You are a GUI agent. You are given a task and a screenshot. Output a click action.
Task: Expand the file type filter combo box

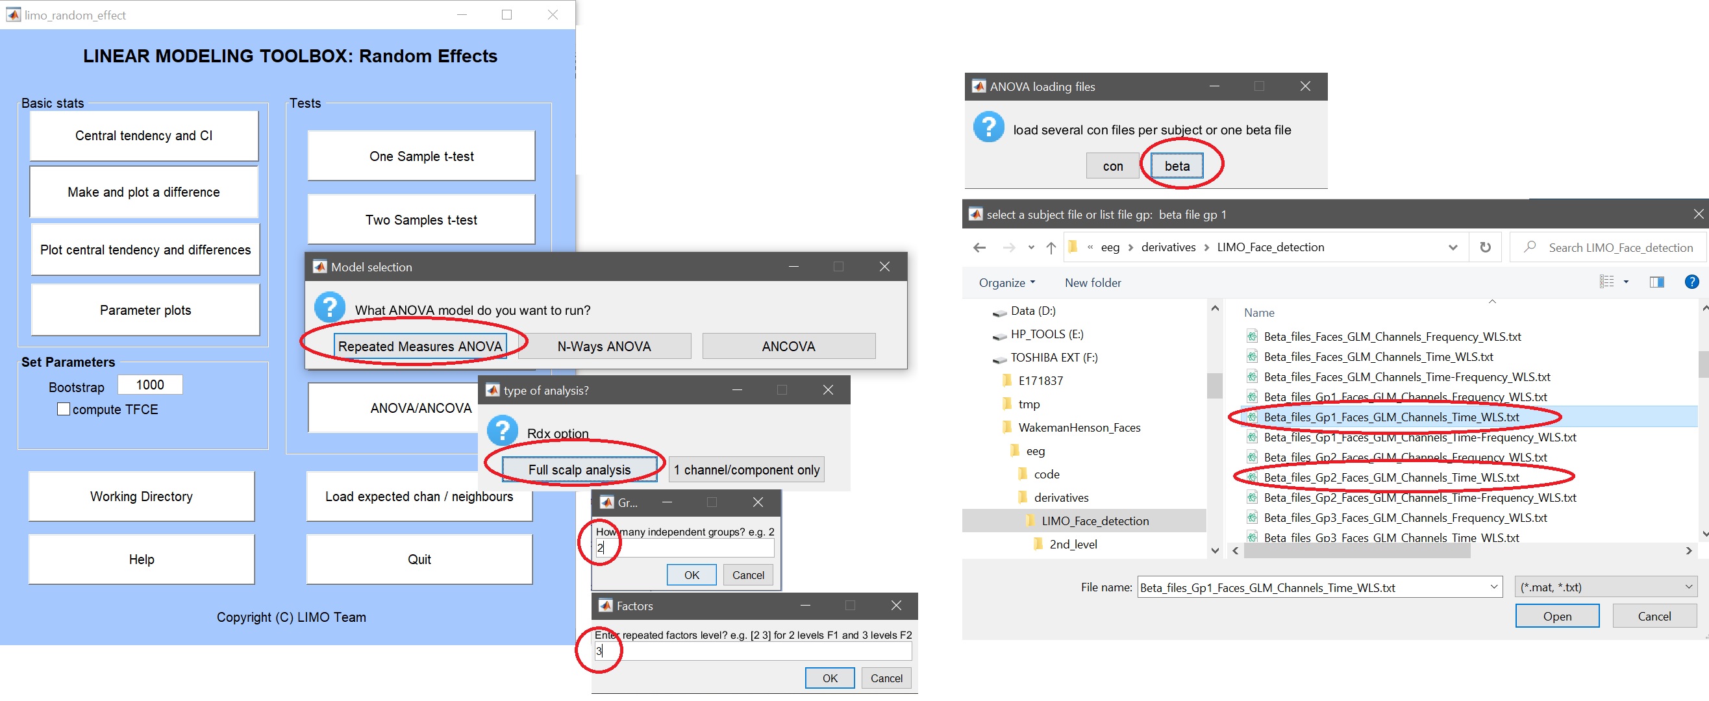coord(1606,587)
